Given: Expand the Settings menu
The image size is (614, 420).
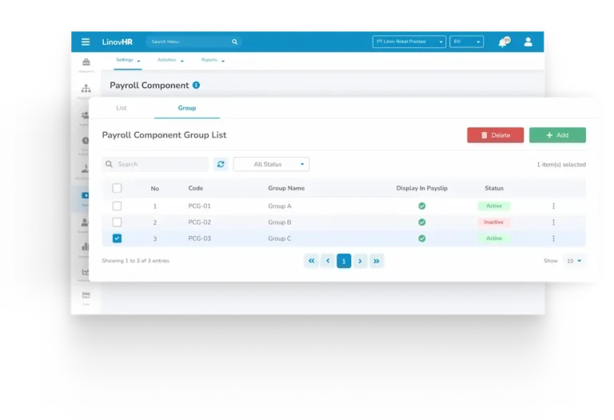Looking at the screenshot, I should [128, 60].
